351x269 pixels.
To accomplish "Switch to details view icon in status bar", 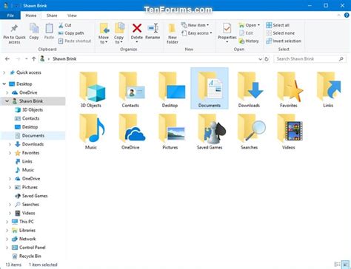I will point(337,265).
